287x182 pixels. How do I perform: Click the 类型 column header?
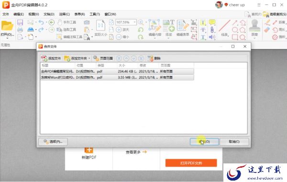coord(107,65)
